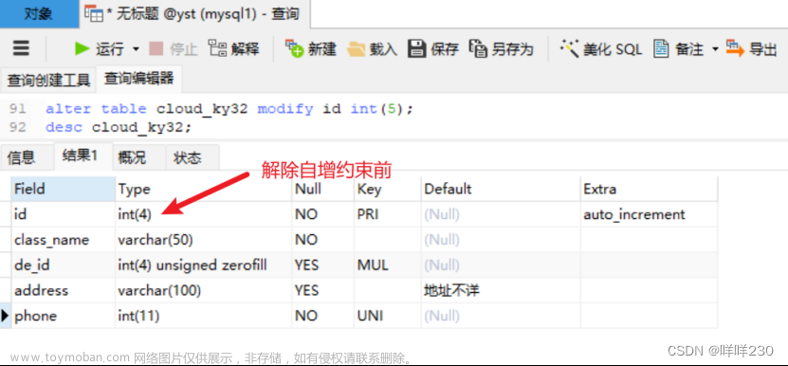Click the int(11) type cell

[204, 316]
